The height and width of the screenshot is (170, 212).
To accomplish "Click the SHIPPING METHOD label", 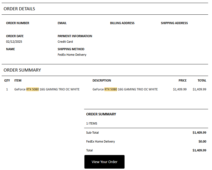I will [x=71, y=49].
